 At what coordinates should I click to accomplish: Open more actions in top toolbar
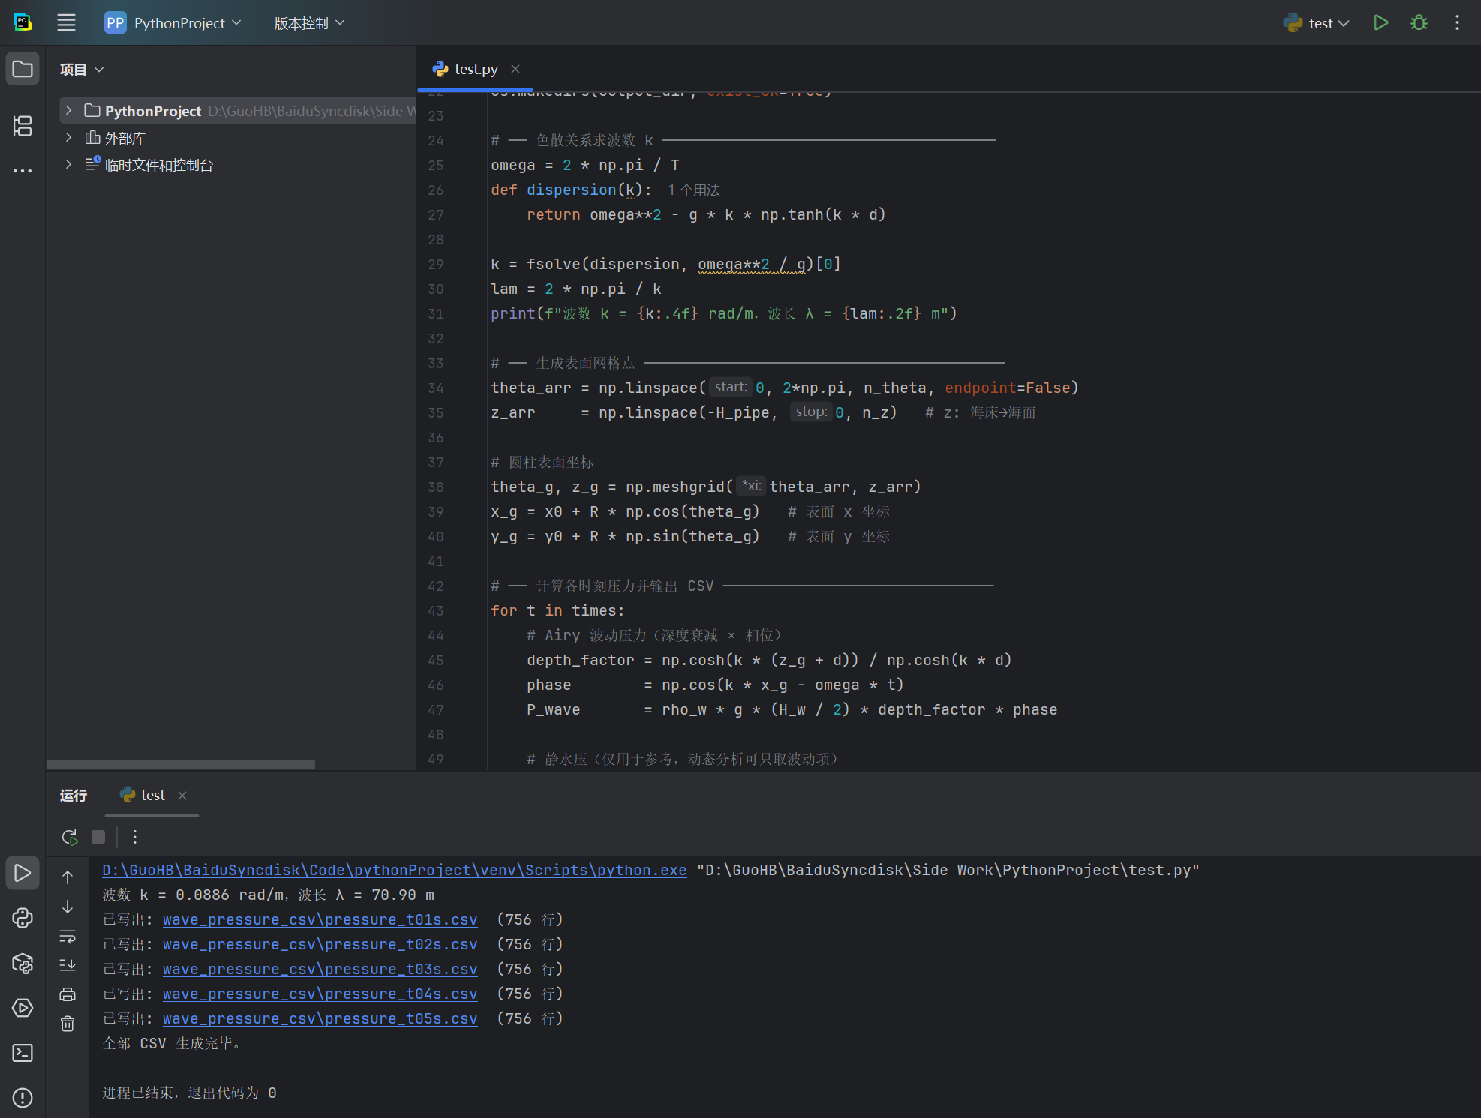pos(1457,22)
